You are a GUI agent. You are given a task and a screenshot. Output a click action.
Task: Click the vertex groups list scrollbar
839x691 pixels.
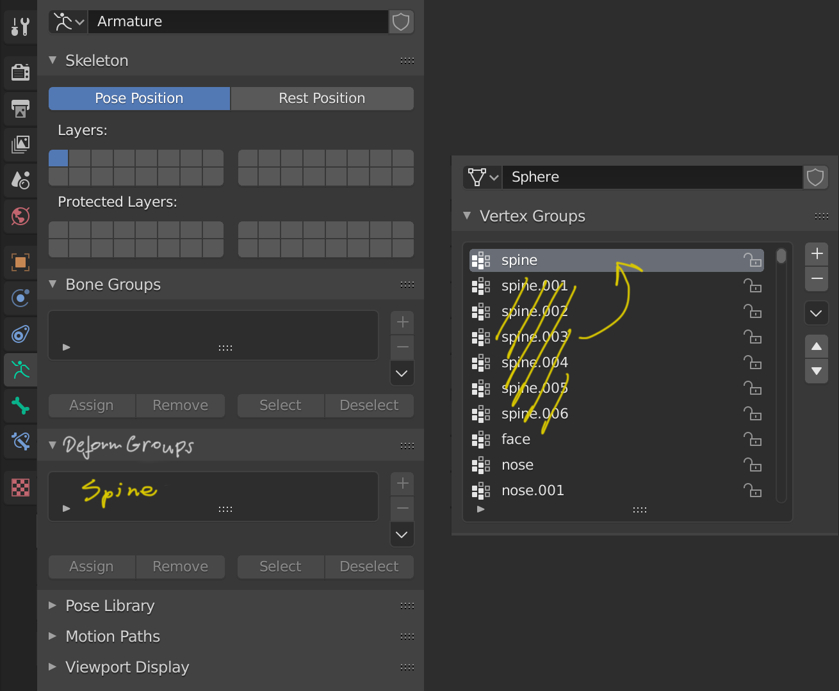(781, 257)
